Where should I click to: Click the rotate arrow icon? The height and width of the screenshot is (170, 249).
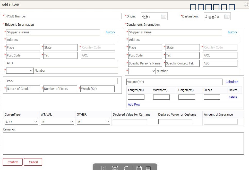[x=126, y=168]
